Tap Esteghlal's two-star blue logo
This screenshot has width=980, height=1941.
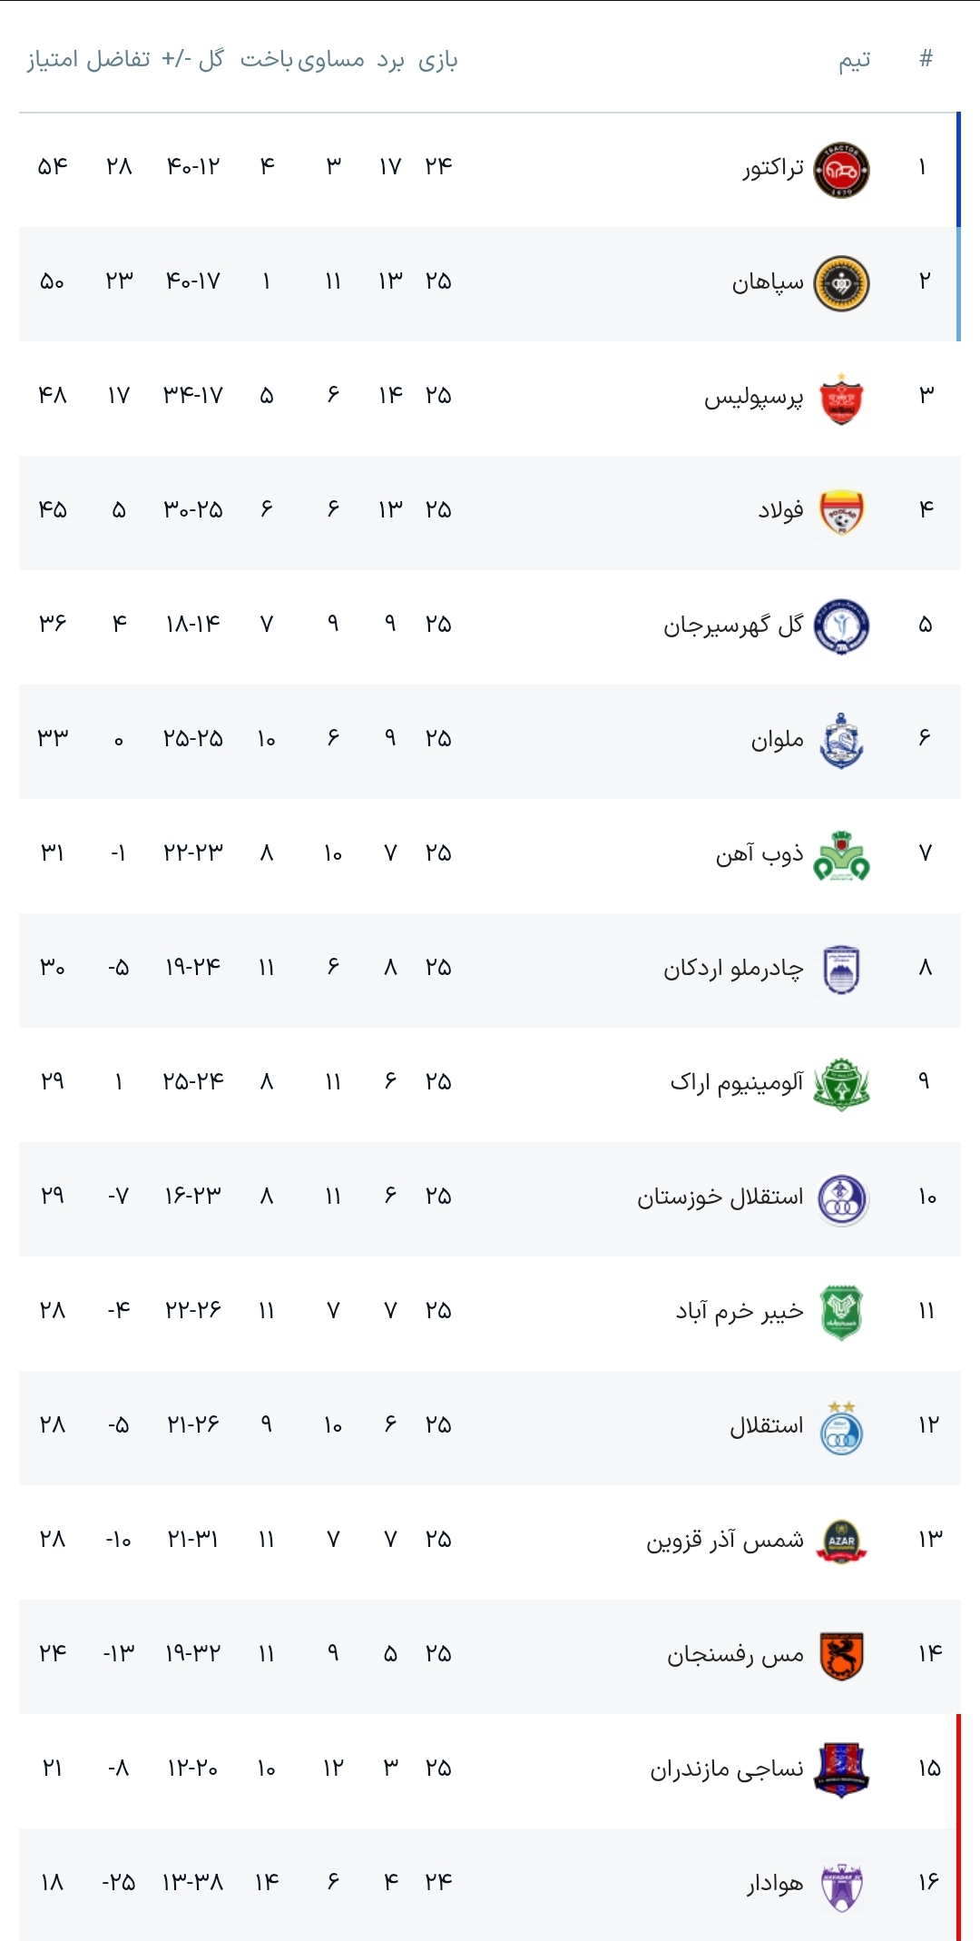click(x=841, y=1427)
